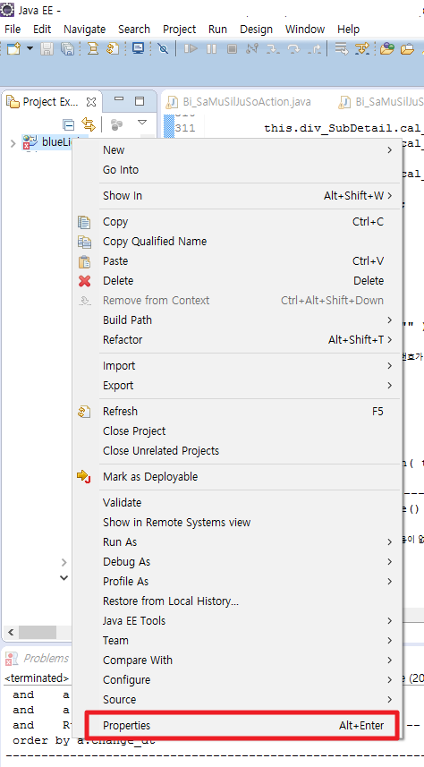Choose Go Into from context menu

(237, 170)
